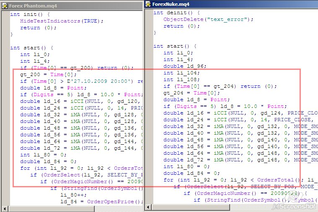Click 'double ld_56 = iMA' line with gd_140

click(241, 146)
